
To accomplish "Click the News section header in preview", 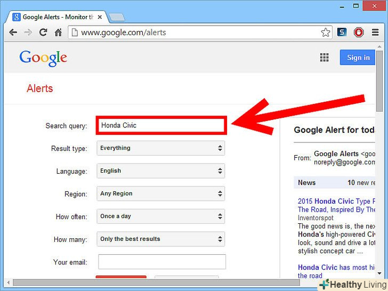I will coord(335,183).
